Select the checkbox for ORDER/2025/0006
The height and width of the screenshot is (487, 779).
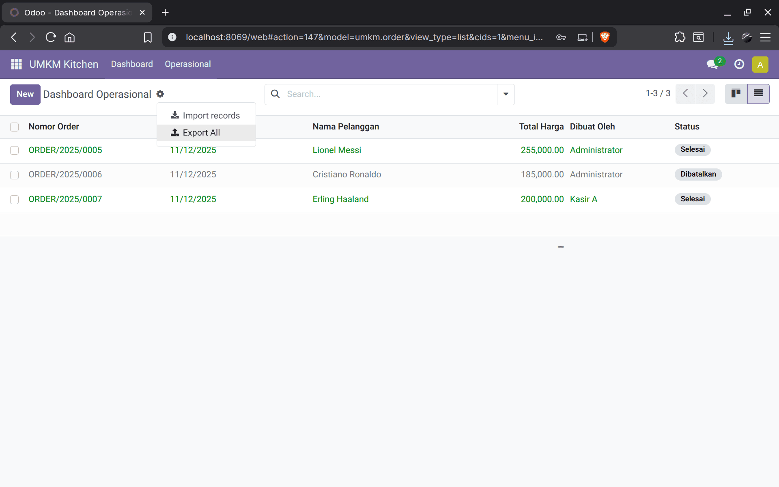point(15,175)
